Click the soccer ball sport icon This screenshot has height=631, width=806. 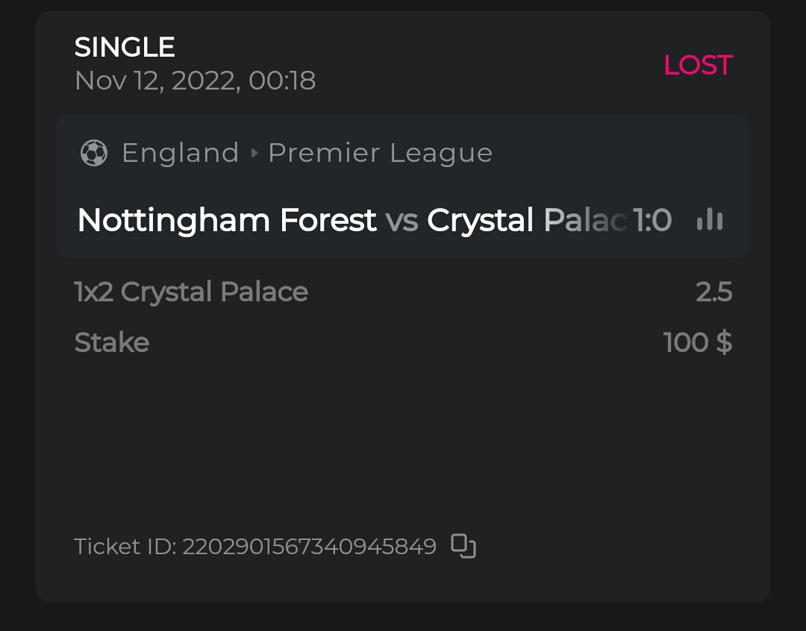coord(94,154)
